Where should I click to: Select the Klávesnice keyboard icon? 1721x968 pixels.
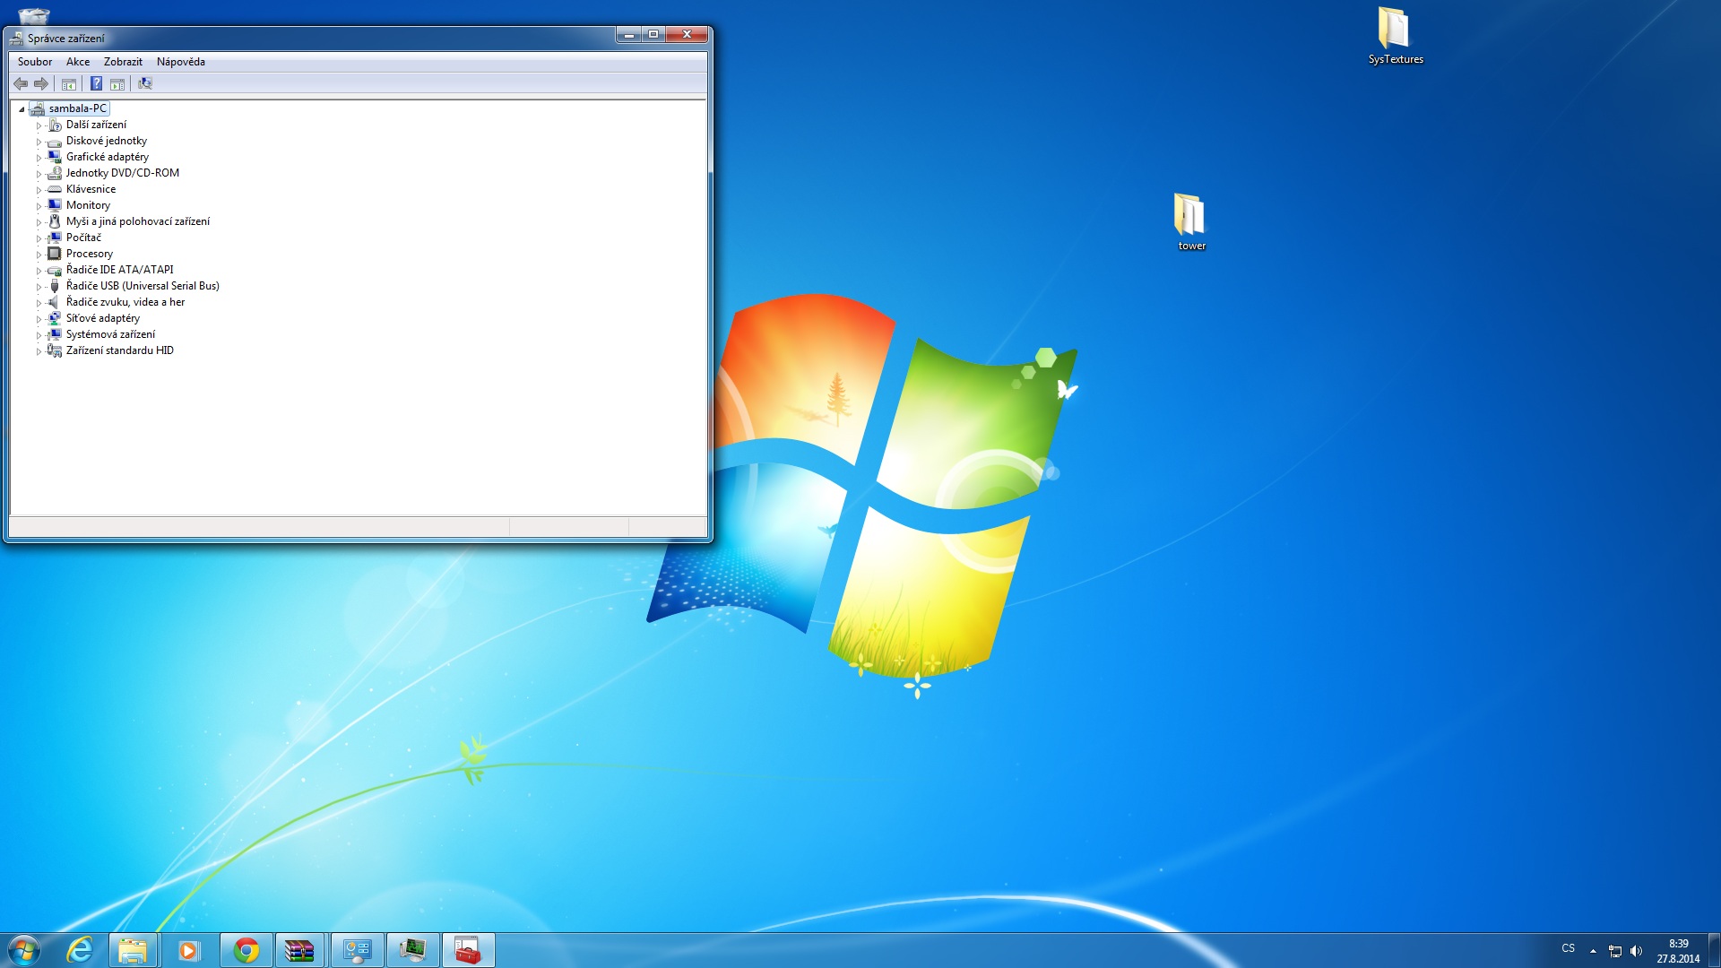pos(55,190)
